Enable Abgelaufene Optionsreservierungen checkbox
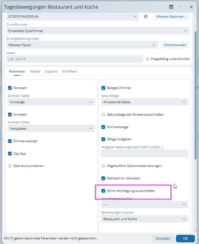Viewport: 199px width, 244px height. [103, 166]
